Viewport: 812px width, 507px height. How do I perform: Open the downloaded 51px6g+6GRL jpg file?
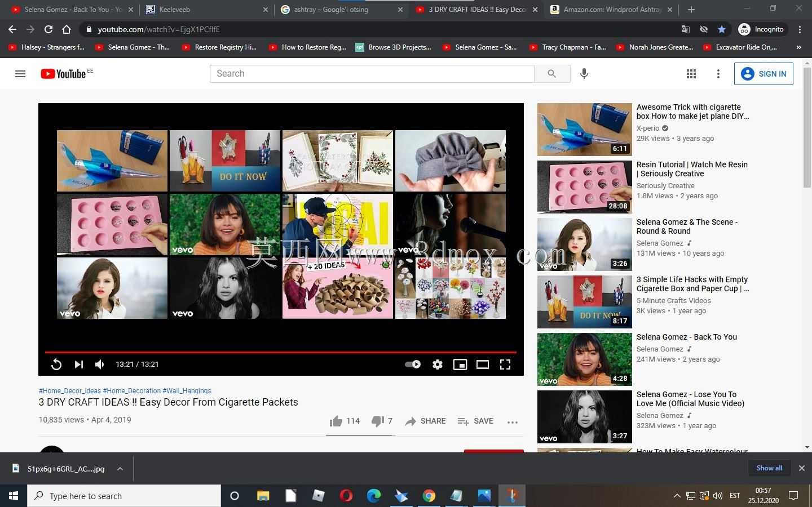pyautogui.click(x=60, y=469)
